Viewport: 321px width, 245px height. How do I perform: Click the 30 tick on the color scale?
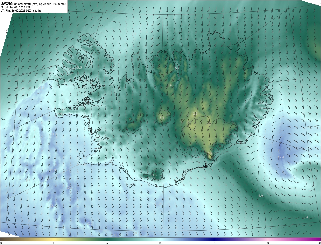(x=267, y=243)
